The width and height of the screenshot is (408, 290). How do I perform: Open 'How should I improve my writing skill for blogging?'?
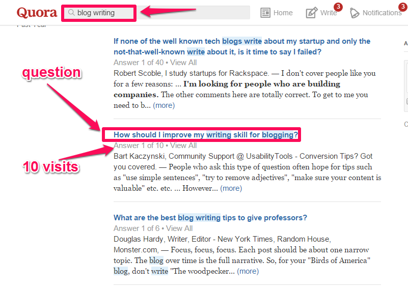(206, 135)
